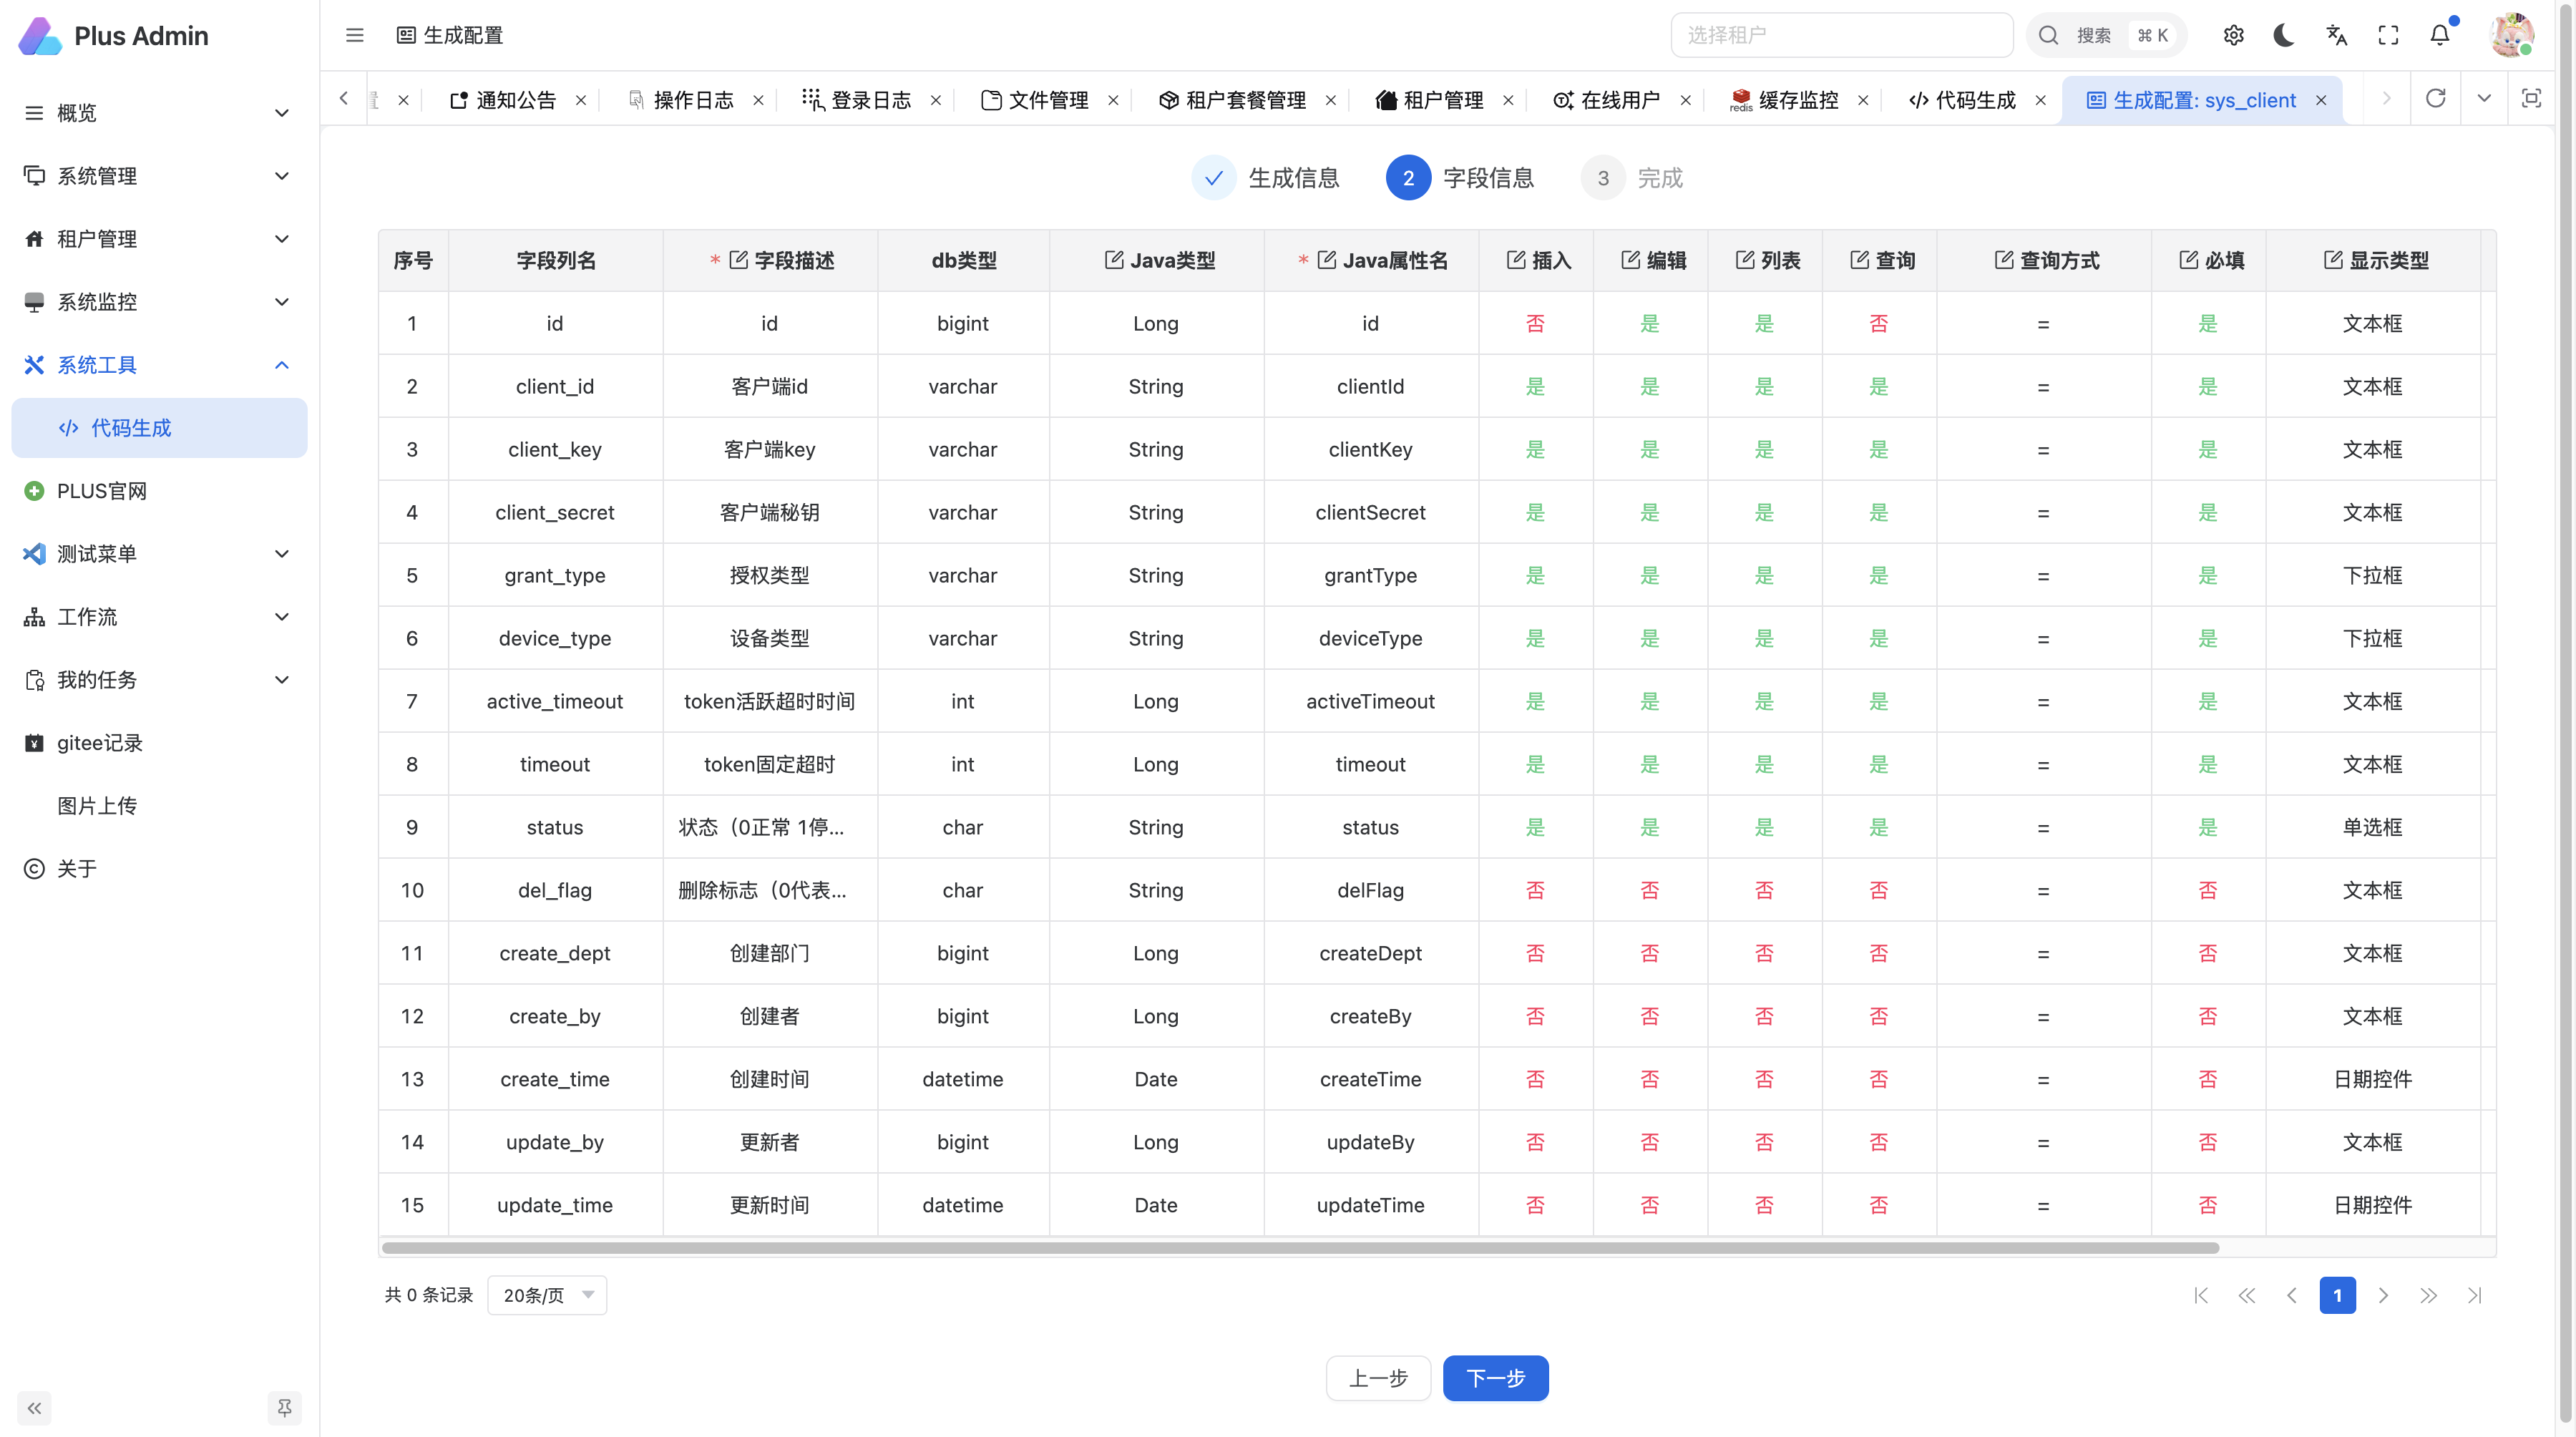The width and height of the screenshot is (2576, 1437).
Task: Click the sidebar pin icon
Action: 285,1408
